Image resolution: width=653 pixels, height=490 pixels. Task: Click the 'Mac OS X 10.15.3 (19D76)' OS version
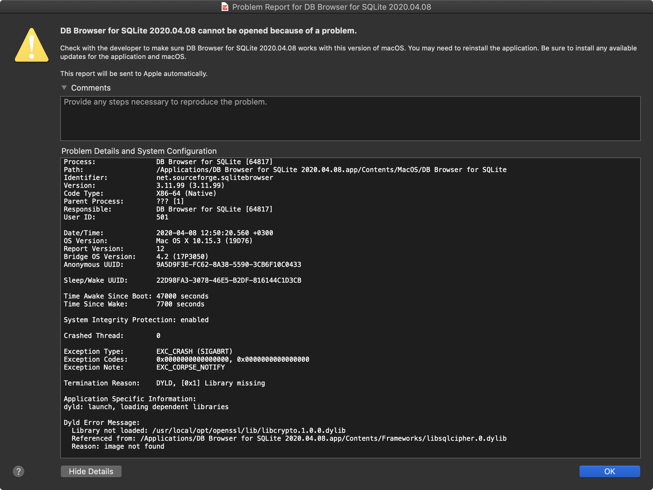204,241
